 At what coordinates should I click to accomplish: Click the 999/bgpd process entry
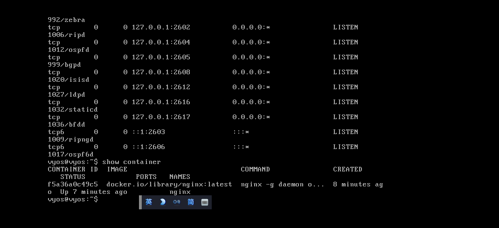pos(64,64)
